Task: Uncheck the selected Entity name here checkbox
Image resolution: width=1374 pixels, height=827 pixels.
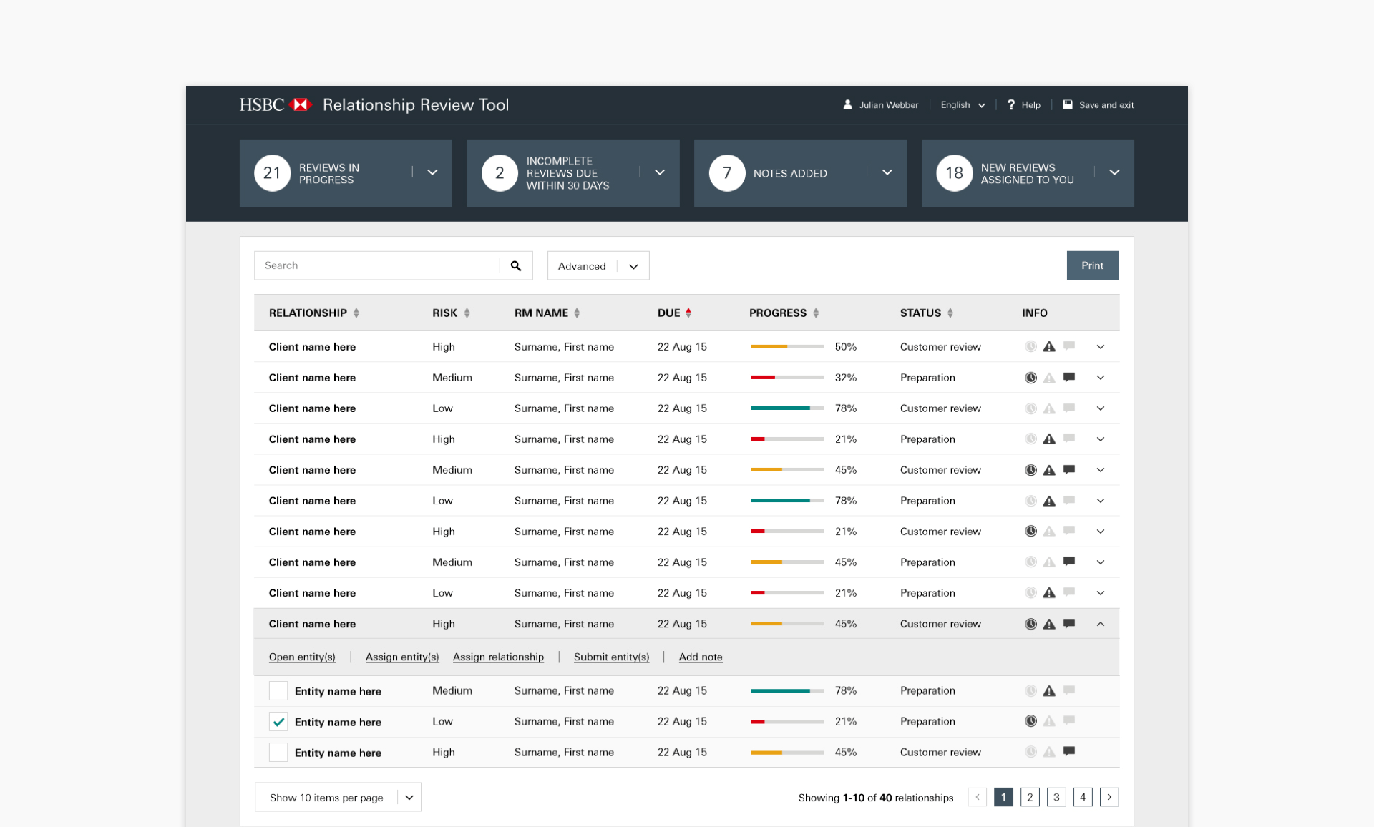Action: [x=278, y=722]
